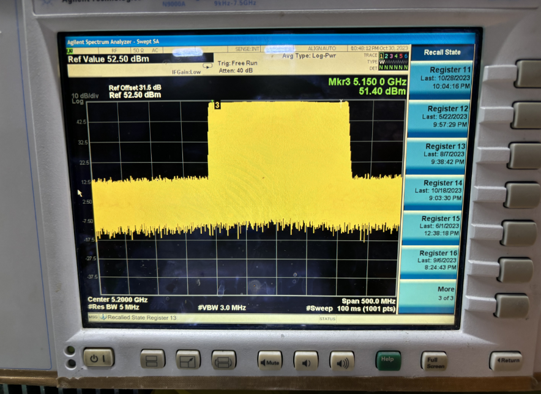The image size is (541, 394).
Task: Lower volume with the single-wave speaker button
Action: tap(306, 362)
